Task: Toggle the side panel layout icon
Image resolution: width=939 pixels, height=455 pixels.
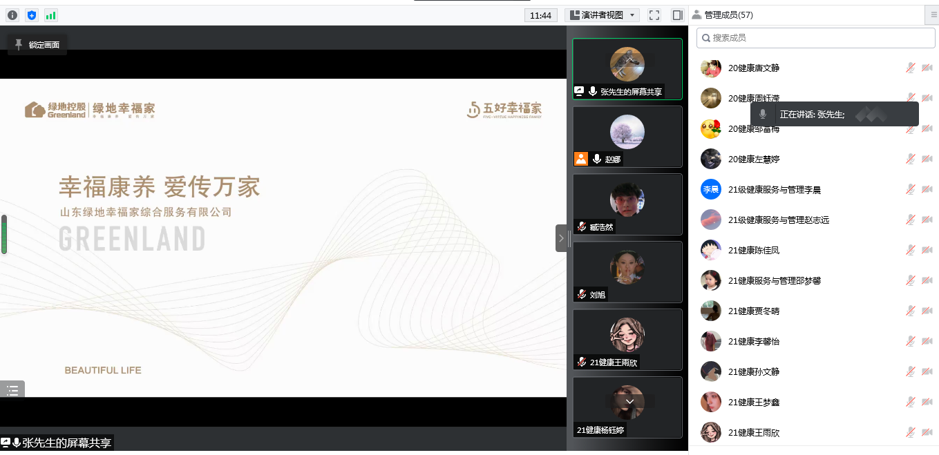Action: click(x=677, y=15)
